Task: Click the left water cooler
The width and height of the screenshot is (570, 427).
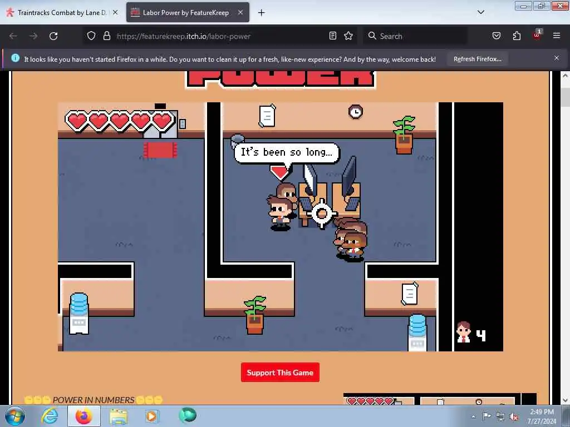Action: [79, 314]
